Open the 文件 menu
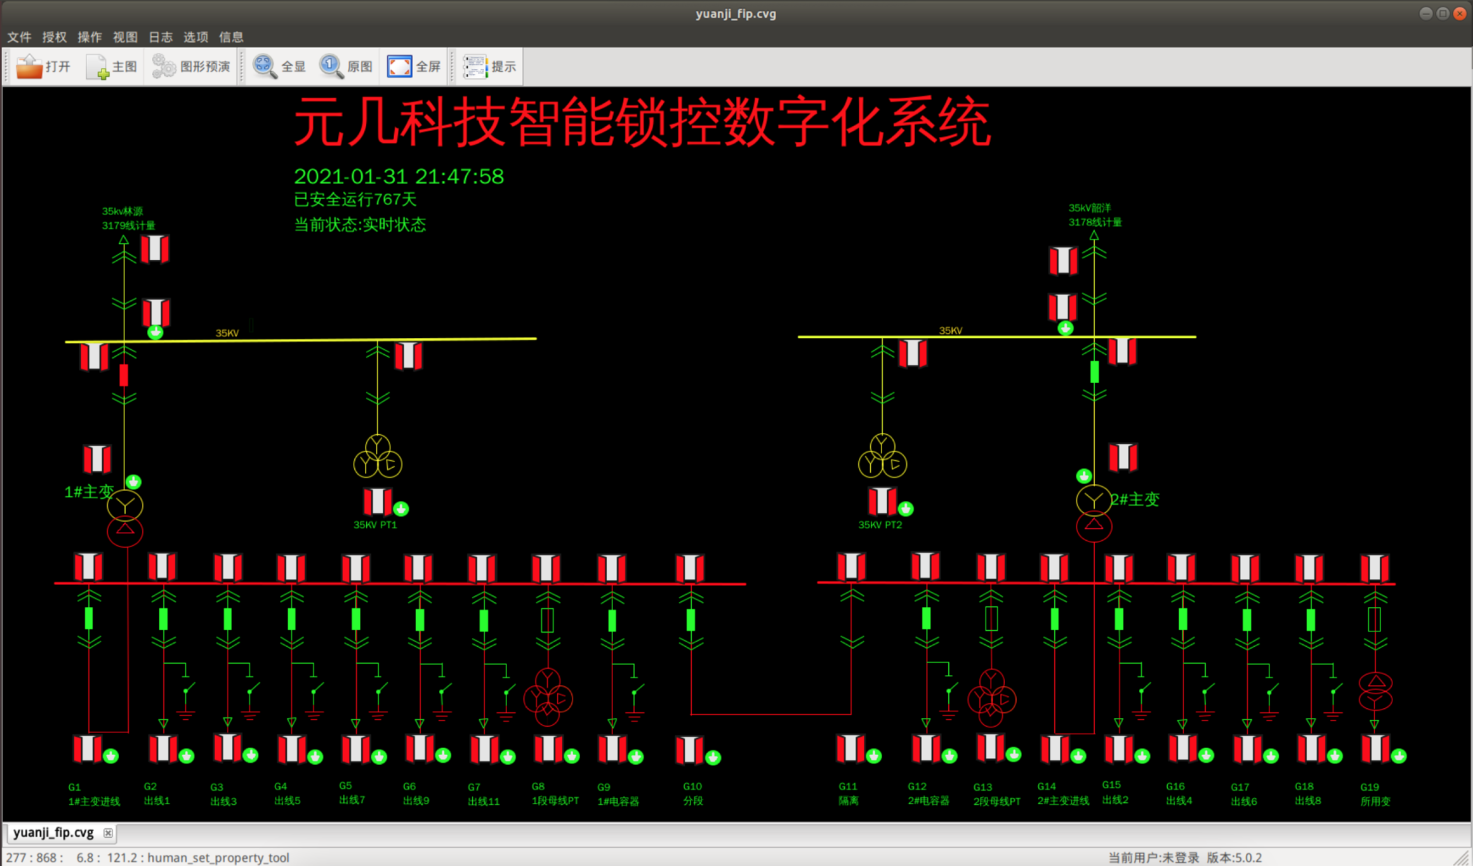Image resolution: width=1473 pixels, height=866 pixels. pyautogui.click(x=19, y=37)
